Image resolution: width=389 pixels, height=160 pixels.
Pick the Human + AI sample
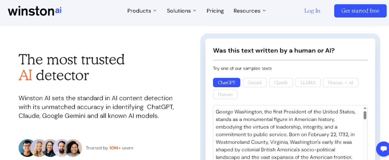coord(341,83)
